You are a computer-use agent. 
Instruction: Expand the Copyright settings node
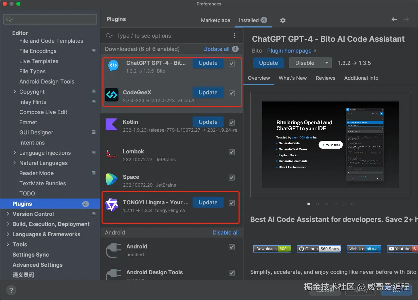15,92
